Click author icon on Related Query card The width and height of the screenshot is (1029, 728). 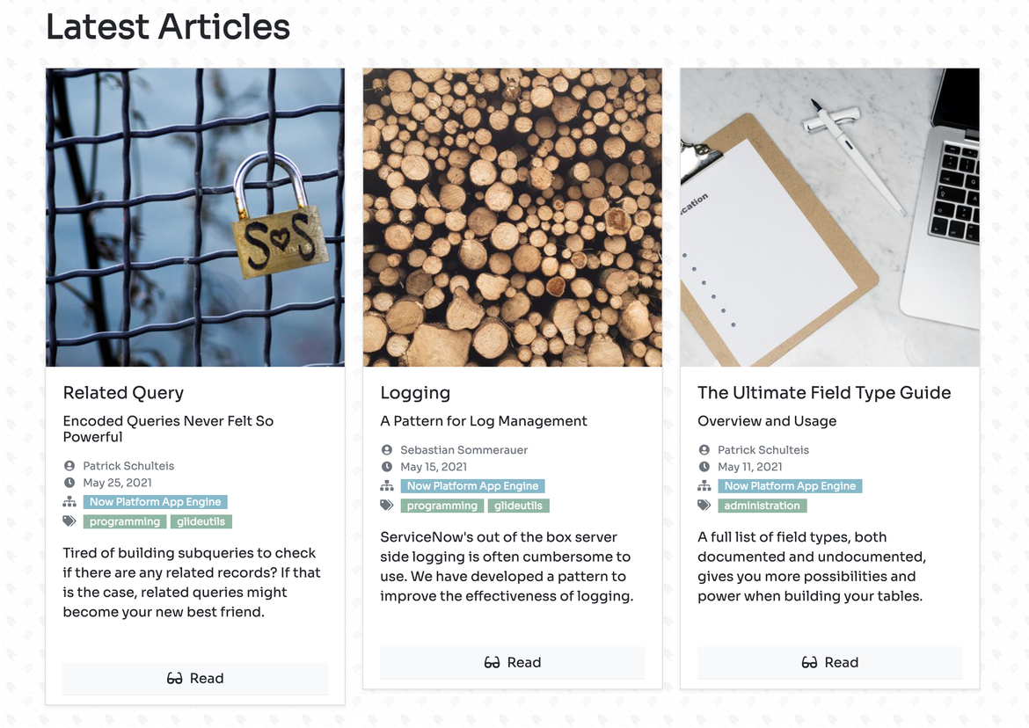pyautogui.click(x=69, y=466)
